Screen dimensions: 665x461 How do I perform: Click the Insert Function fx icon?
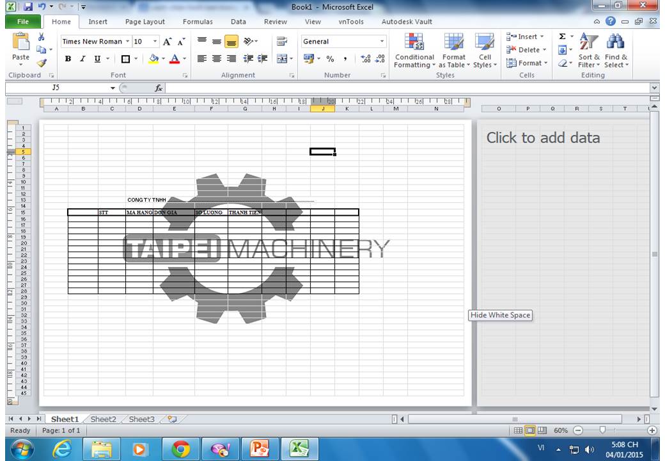coord(159,88)
